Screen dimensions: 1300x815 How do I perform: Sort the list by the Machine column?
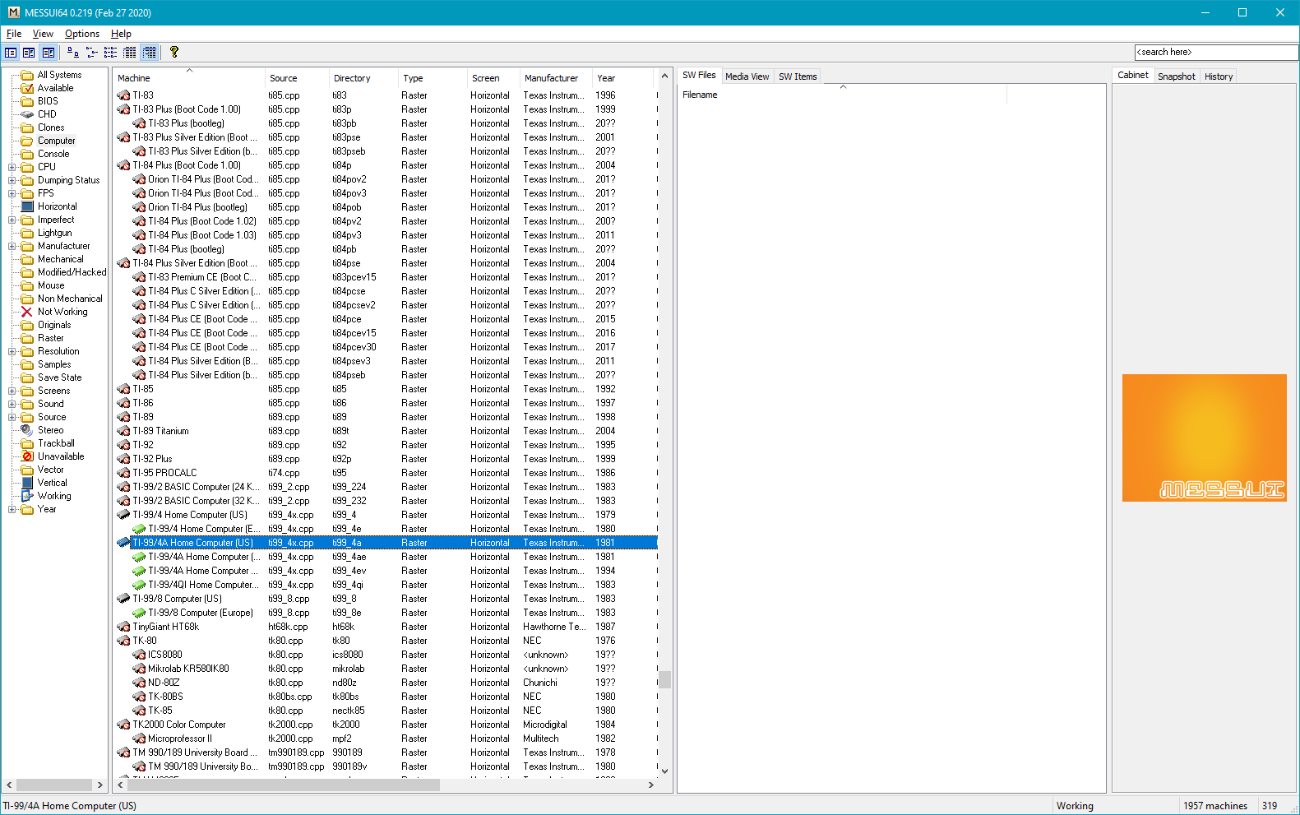coord(190,78)
